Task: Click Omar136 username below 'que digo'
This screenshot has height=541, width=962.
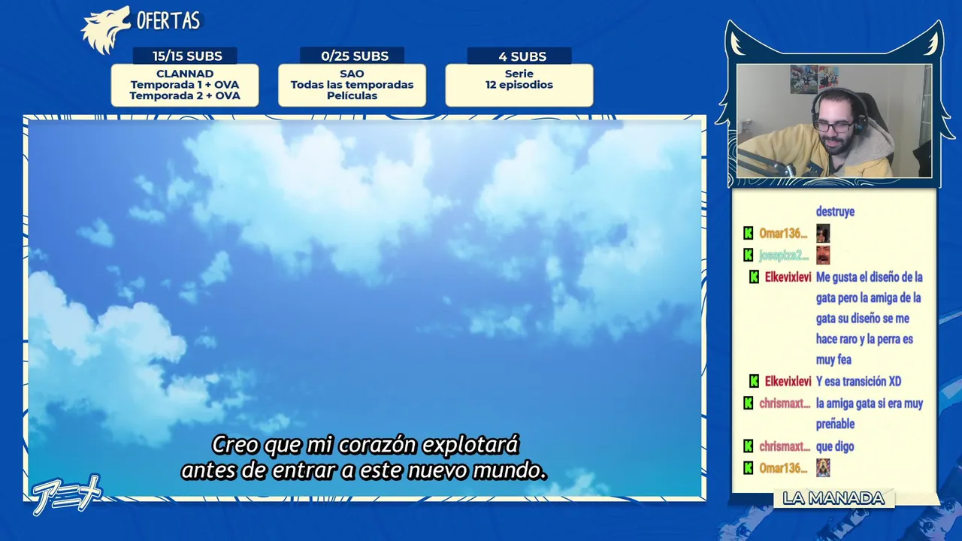Action: (783, 468)
